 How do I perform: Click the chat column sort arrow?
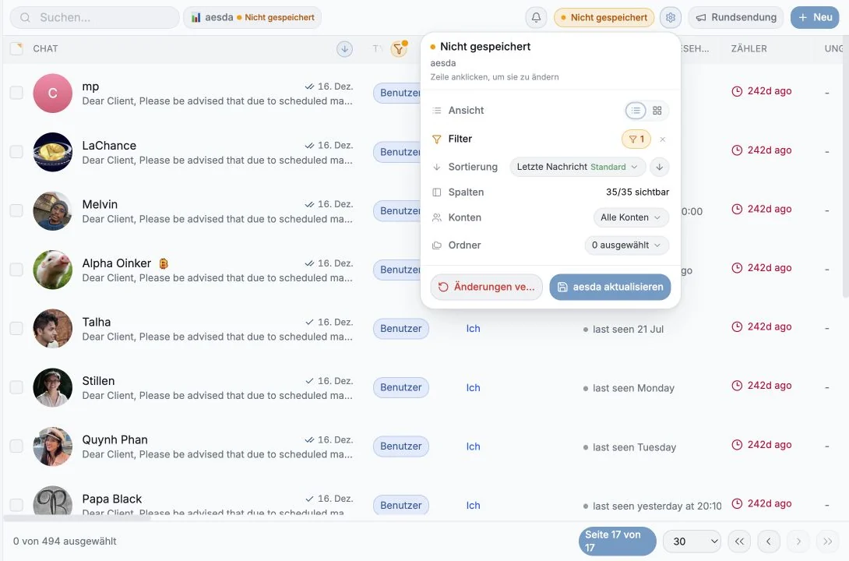344,49
